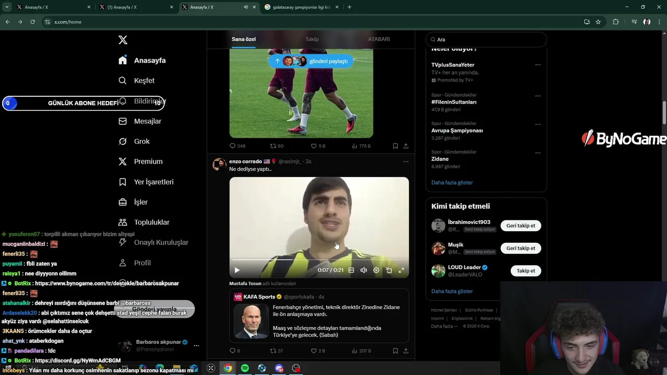Open Premium from sidebar
The height and width of the screenshot is (375, 667).
(141, 161)
